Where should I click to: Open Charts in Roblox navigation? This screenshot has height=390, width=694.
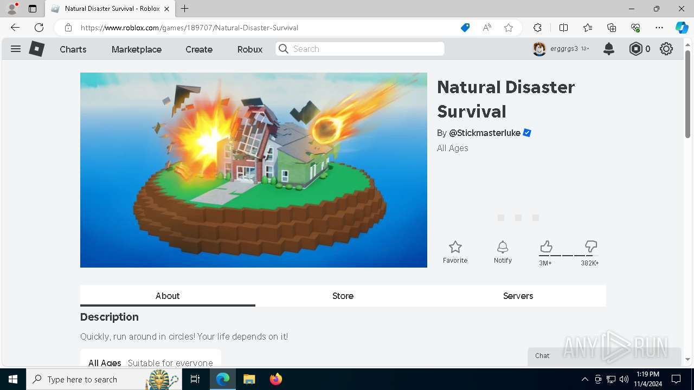coord(73,49)
